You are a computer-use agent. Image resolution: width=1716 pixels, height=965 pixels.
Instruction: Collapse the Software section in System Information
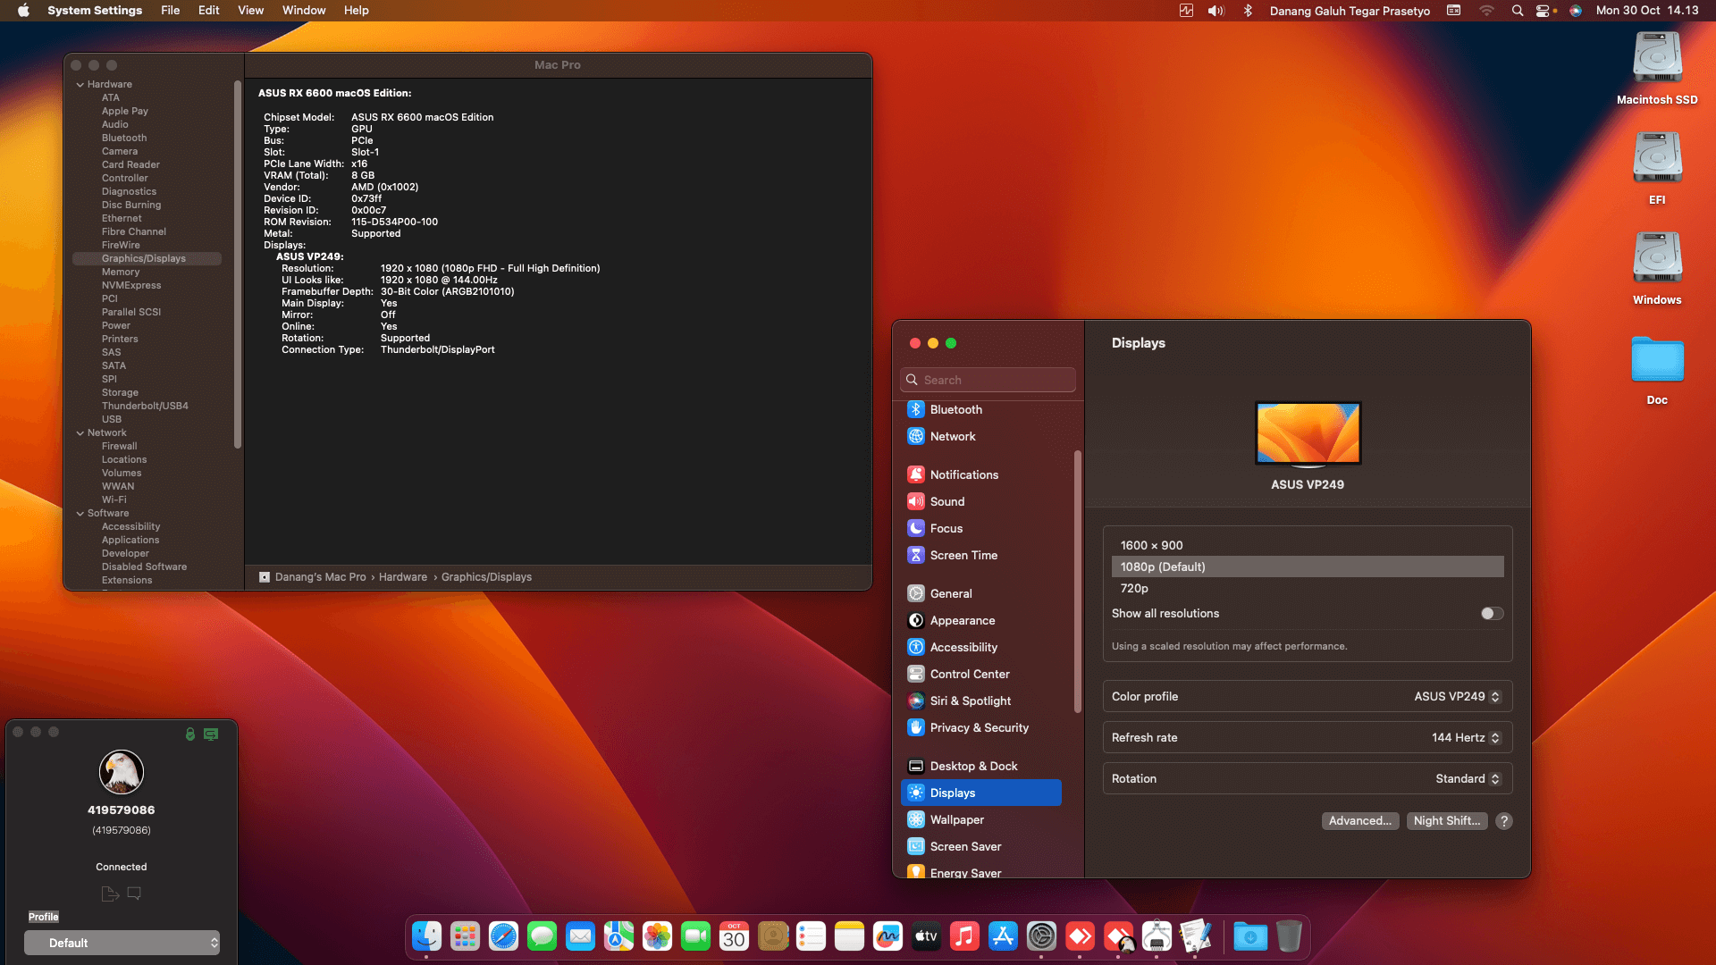coord(80,513)
